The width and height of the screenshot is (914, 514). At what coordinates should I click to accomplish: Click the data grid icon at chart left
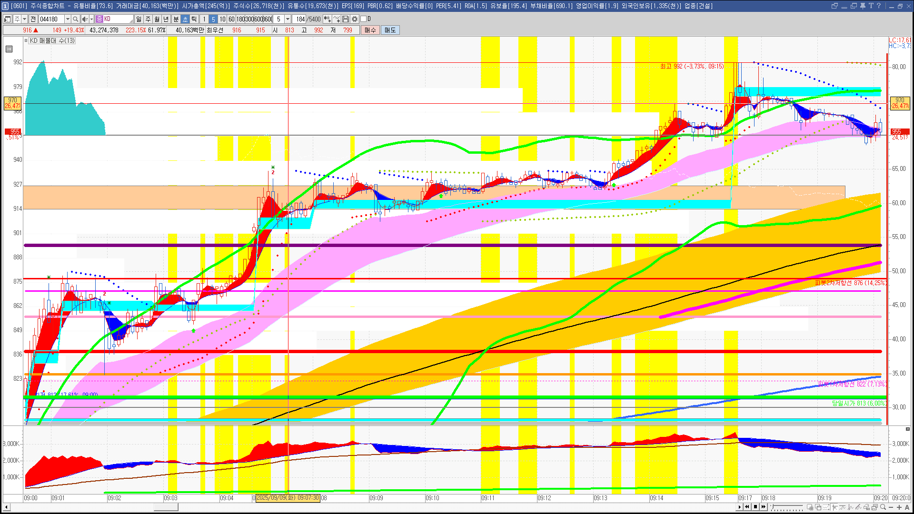(9, 49)
